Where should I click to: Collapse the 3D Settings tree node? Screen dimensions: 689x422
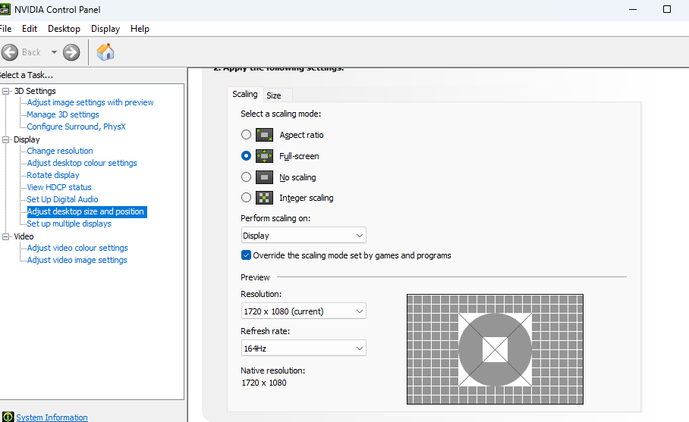coord(7,91)
